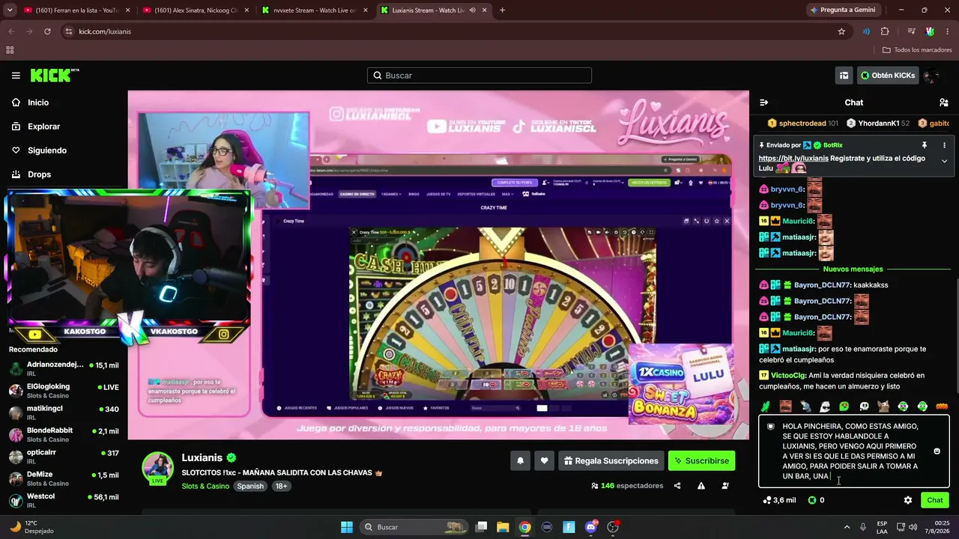Expand the pinned BotRix message

coord(944,161)
